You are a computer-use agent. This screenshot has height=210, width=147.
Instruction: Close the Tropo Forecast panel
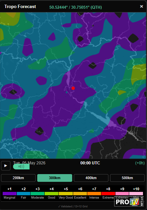tap(141, 6)
